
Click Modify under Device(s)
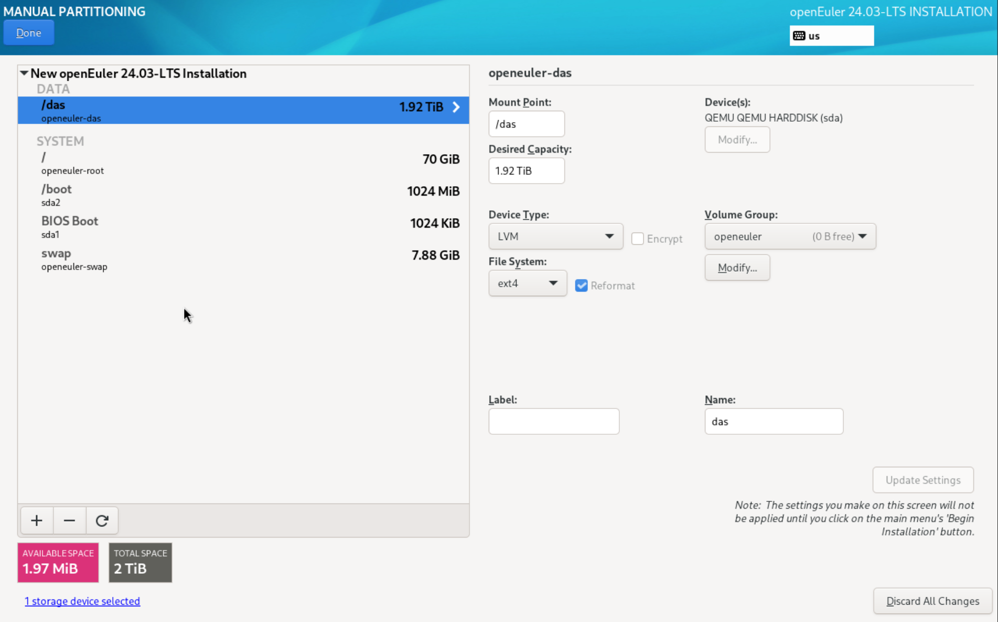click(737, 140)
